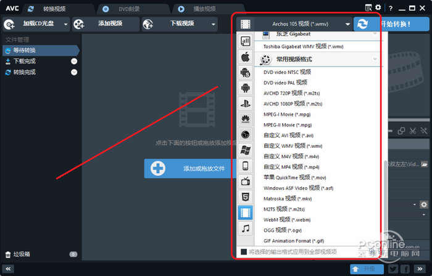
Task: Open the output profile dropdown Archos 105
Action: point(294,24)
